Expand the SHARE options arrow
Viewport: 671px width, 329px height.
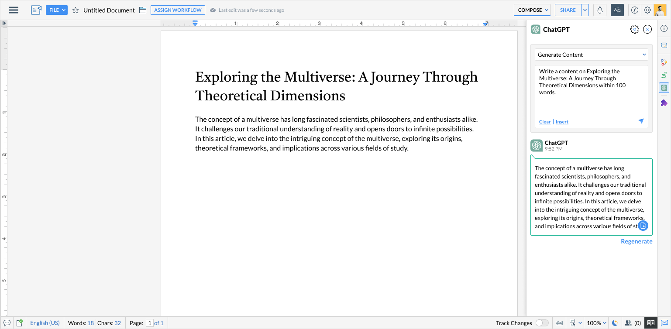pyautogui.click(x=585, y=10)
